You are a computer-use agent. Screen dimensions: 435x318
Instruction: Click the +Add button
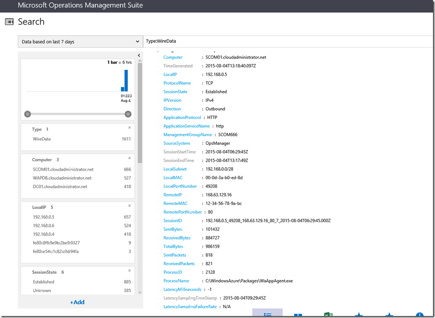[x=78, y=302]
